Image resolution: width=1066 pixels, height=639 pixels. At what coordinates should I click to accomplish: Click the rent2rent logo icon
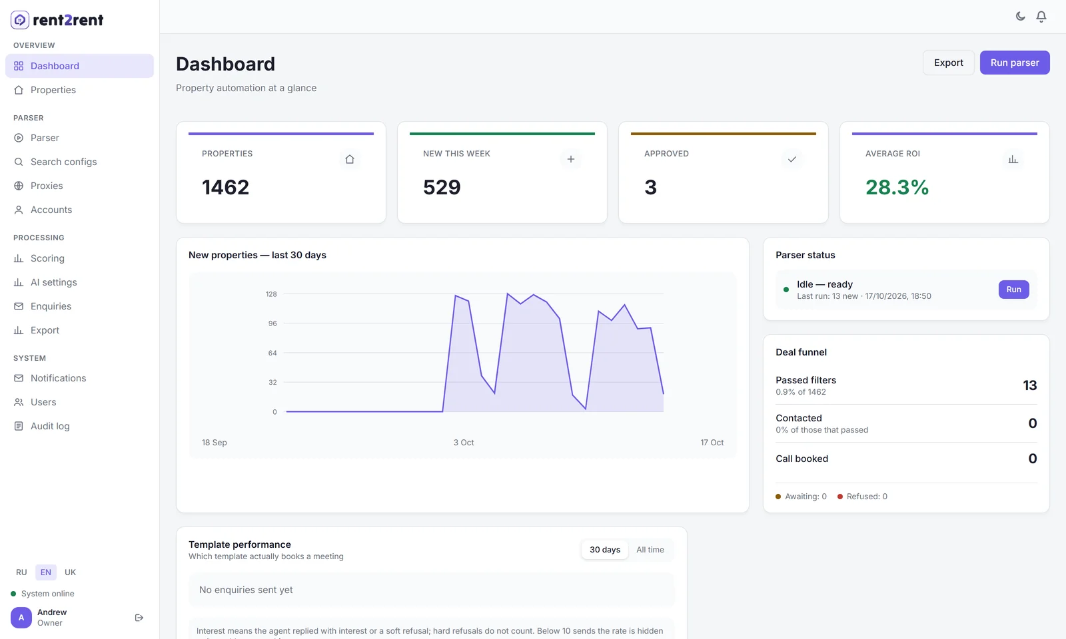(20, 20)
